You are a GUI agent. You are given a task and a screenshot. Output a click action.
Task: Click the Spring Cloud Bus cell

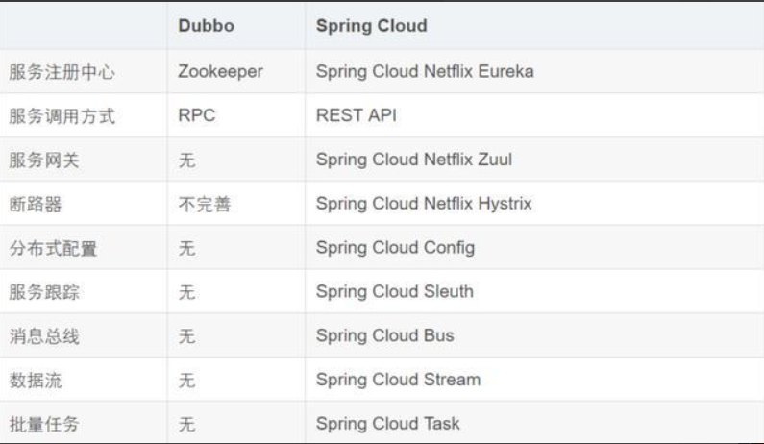384,335
